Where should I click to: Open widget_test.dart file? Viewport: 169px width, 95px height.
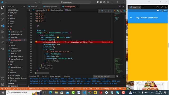(16, 67)
